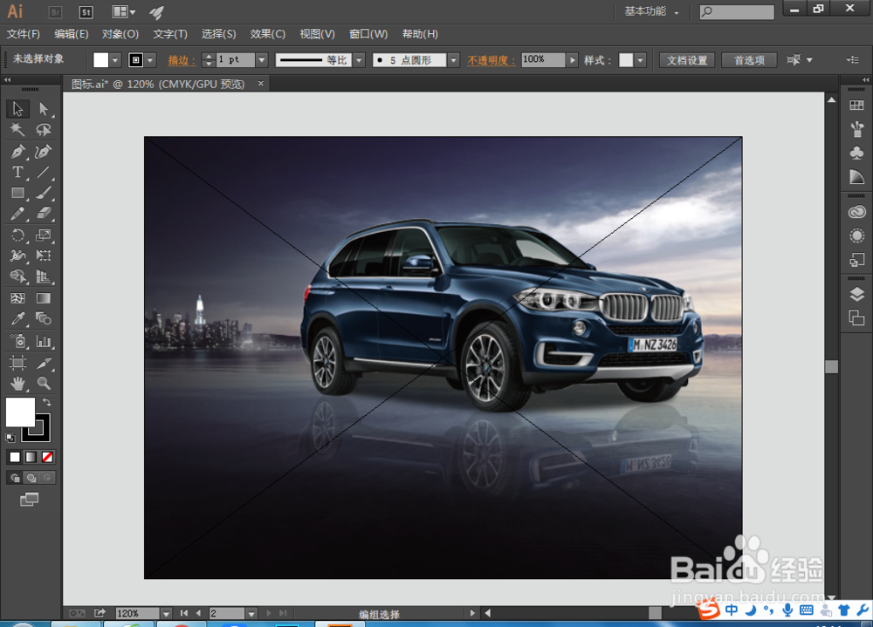The width and height of the screenshot is (873, 627).
Task: Open the 基本功能 workspace switcher
Action: click(x=651, y=11)
